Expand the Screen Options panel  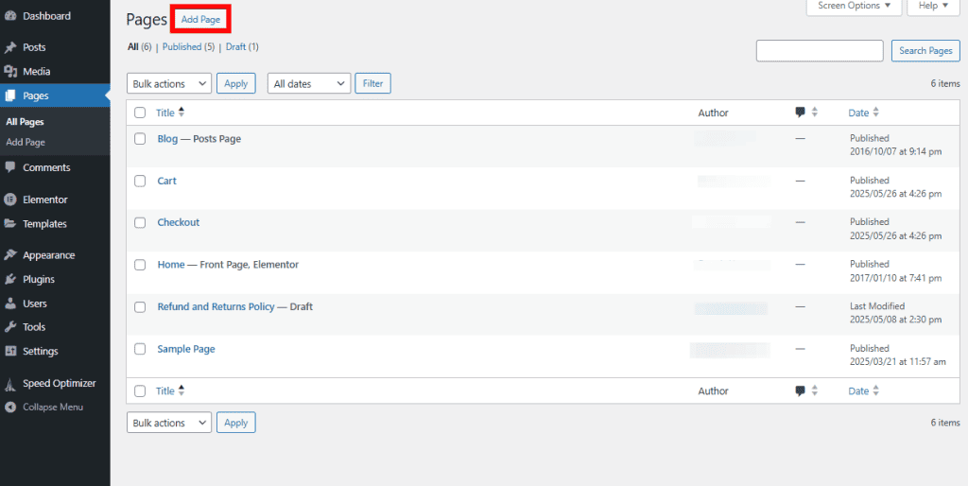point(855,7)
